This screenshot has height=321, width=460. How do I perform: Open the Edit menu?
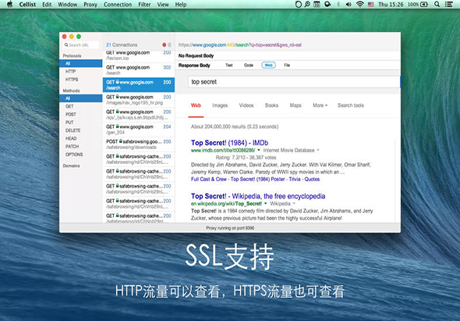[x=47, y=5]
